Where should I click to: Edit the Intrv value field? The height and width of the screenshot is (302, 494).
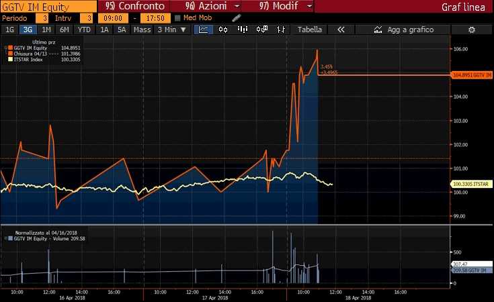[86, 18]
